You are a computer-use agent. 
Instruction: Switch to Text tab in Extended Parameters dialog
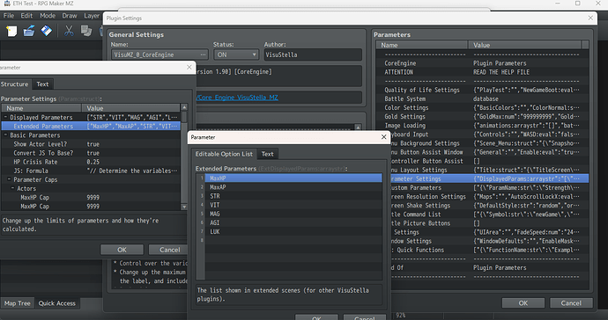point(267,154)
